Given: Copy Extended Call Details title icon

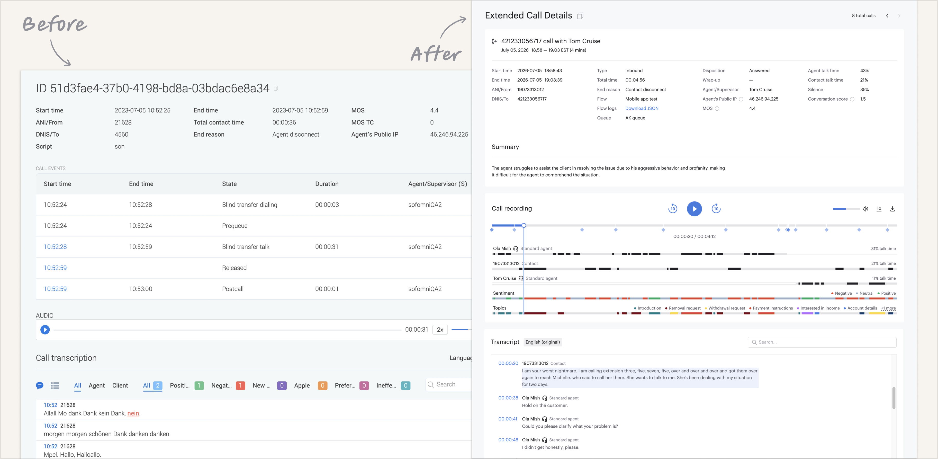Looking at the screenshot, I should click(580, 16).
